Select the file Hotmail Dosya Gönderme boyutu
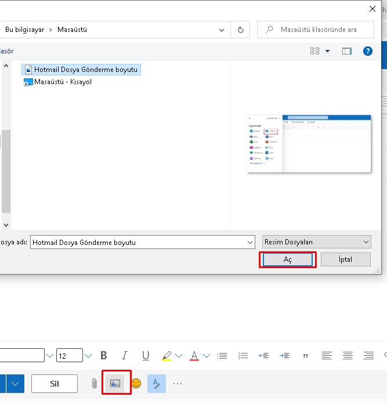This screenshot has height=404, width=387. 81,70
